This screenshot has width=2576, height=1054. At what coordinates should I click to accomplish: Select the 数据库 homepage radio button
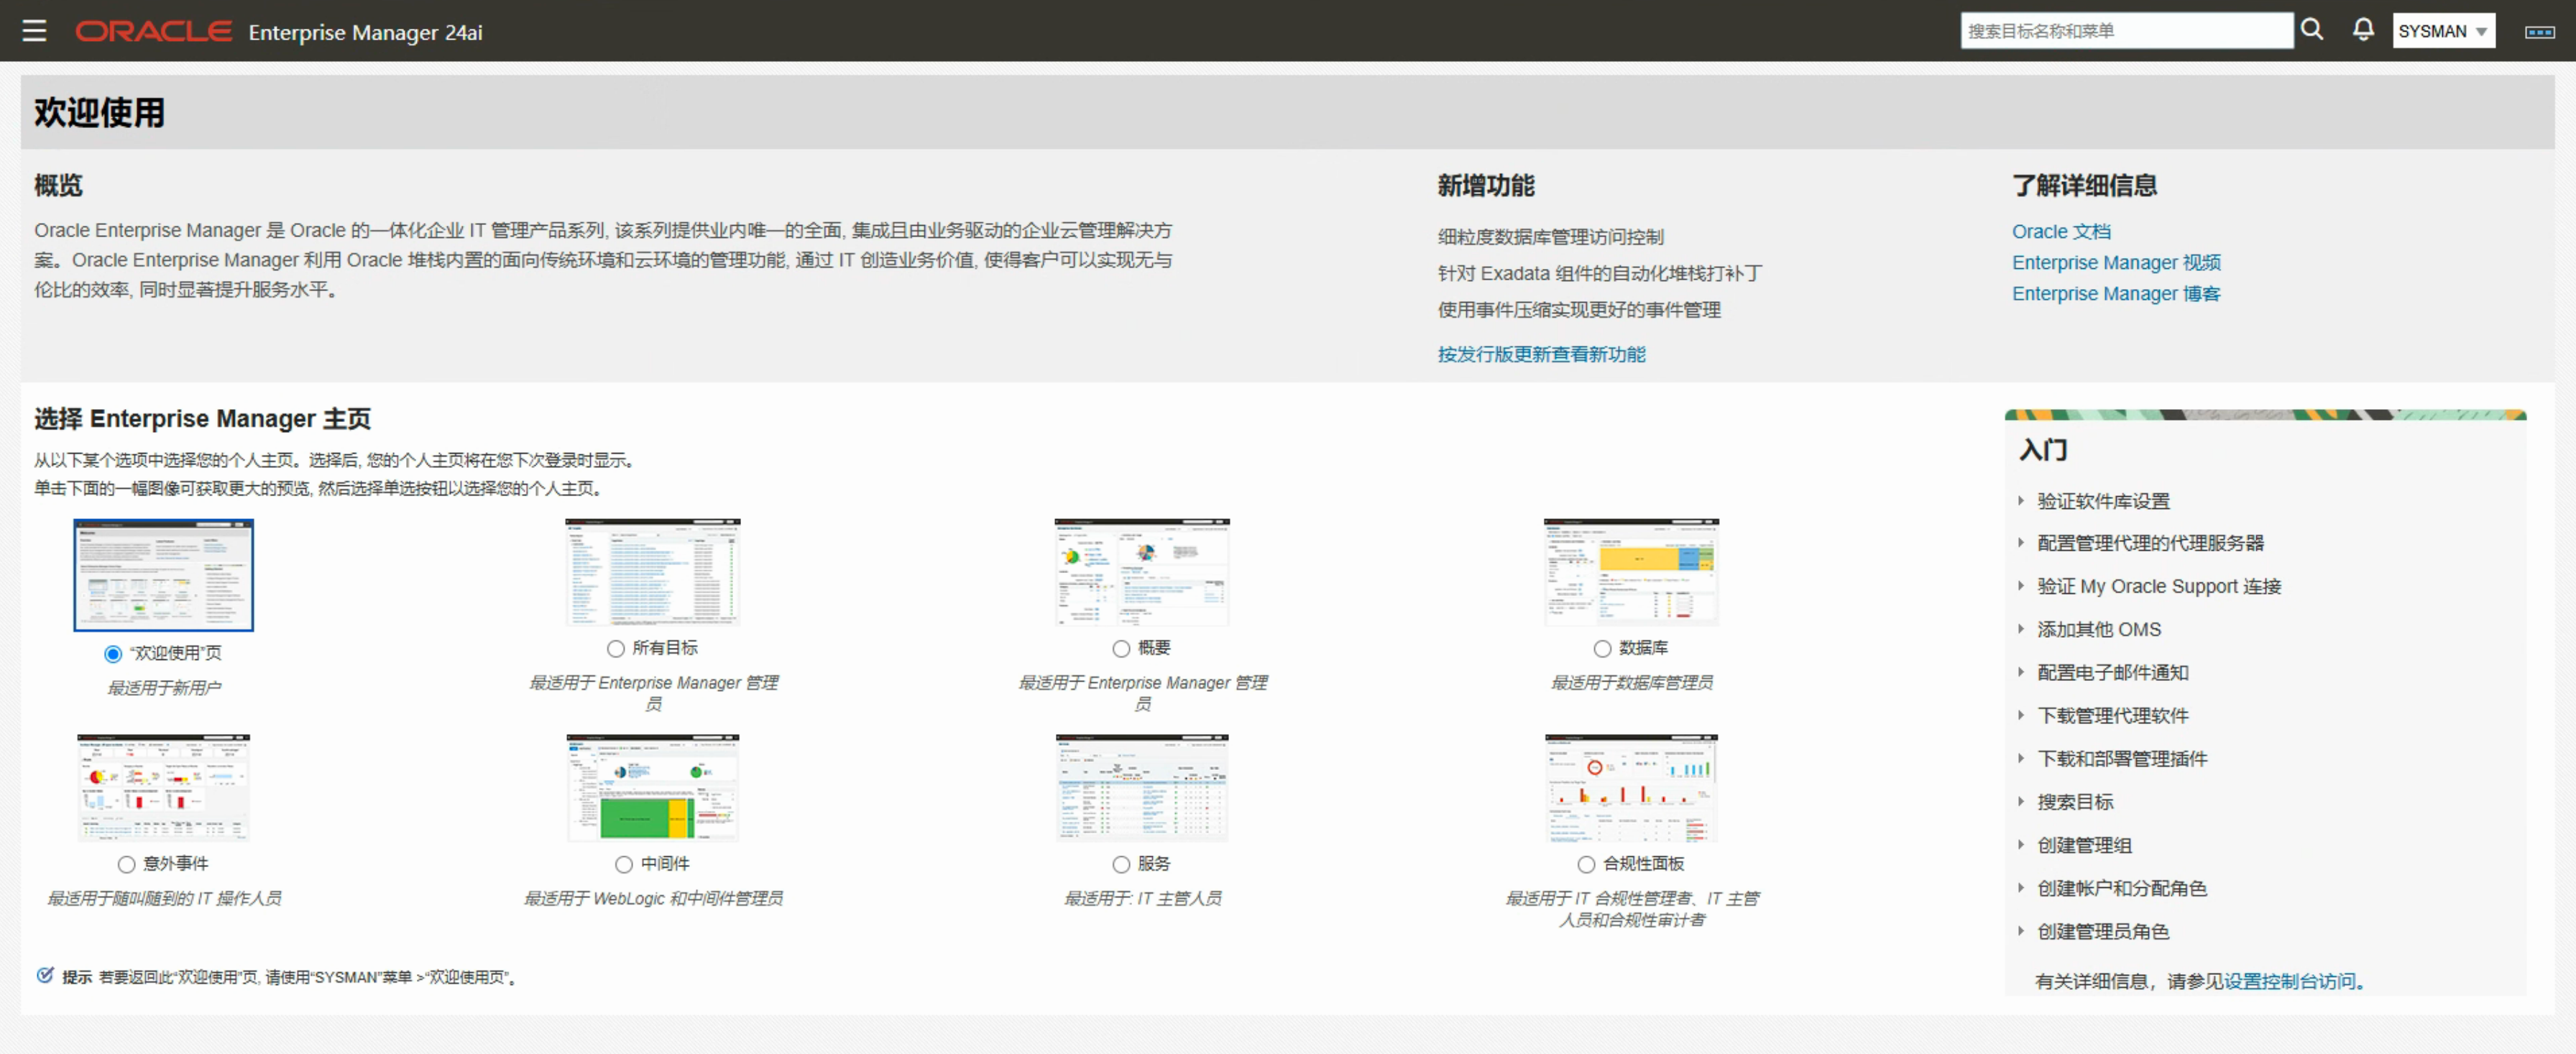pyautogui.click(x=1602, y=649)
